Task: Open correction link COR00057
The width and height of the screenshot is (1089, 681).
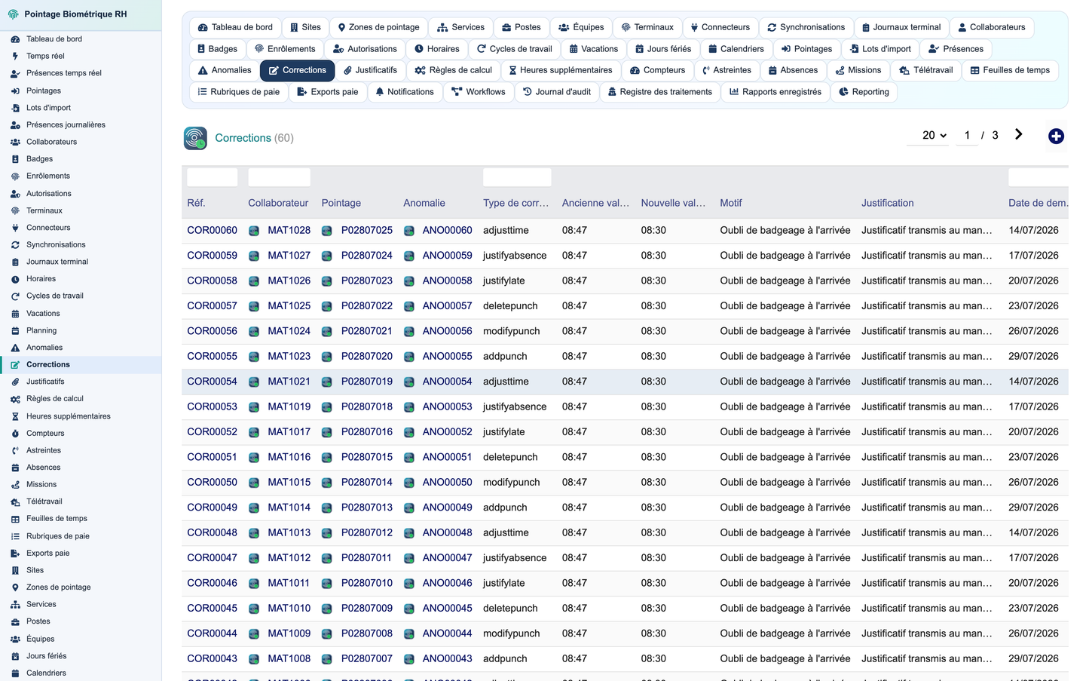Action: (x=212, y=306)
